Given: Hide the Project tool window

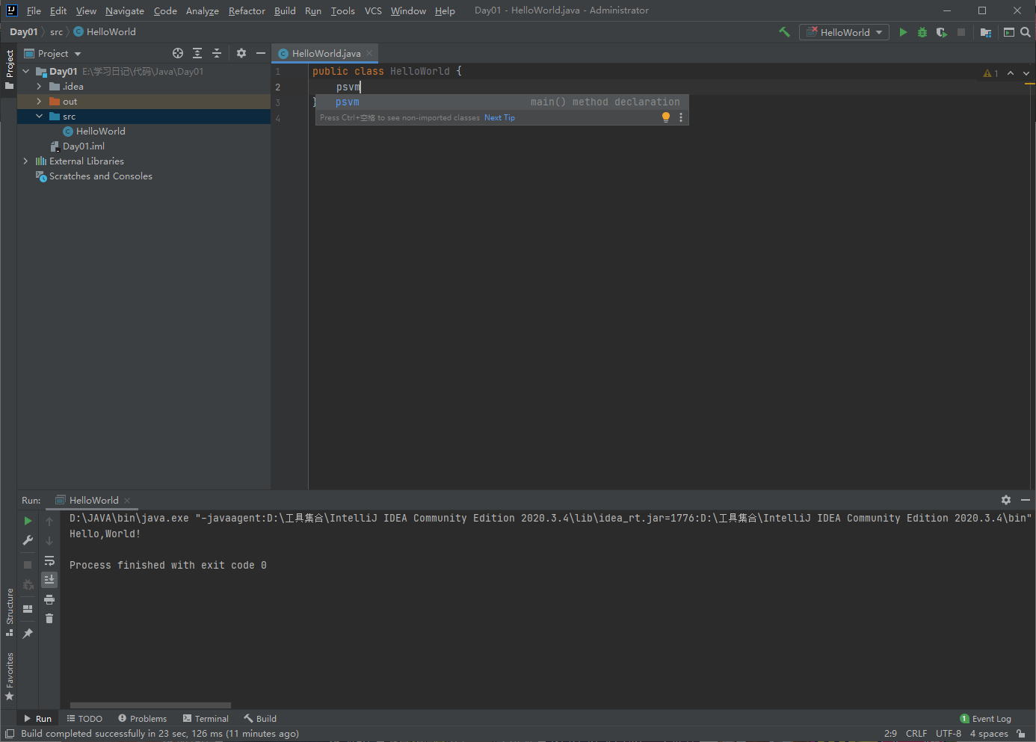Looking at the screenshot, I should click(x=261, y=53).
